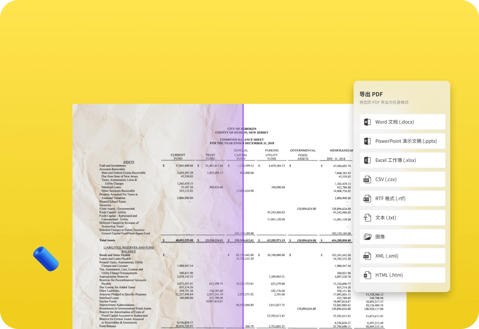Export as Word 文档 (.docx)
479x329 pixels.
point(402,122)
